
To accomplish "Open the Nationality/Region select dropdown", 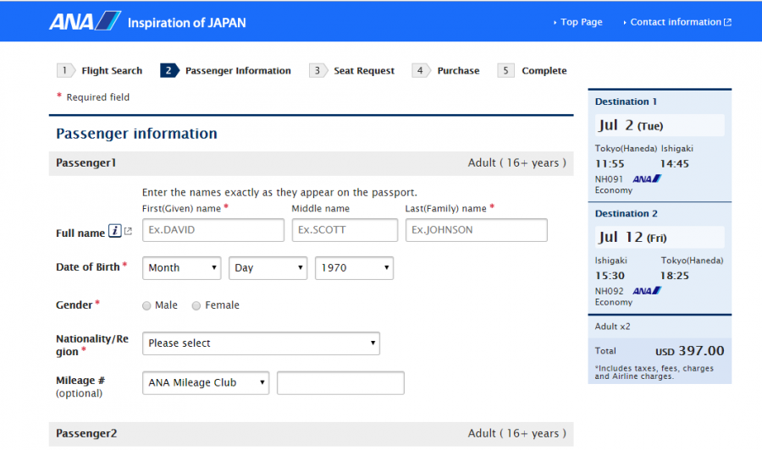I will tap(261, 343).
